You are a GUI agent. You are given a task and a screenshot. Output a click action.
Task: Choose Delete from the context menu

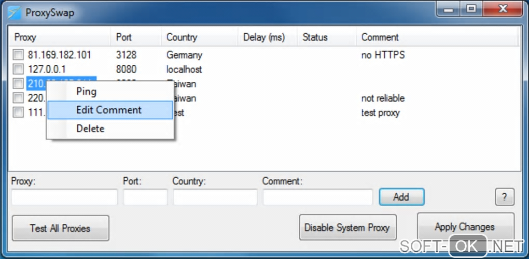click(110, 128)
